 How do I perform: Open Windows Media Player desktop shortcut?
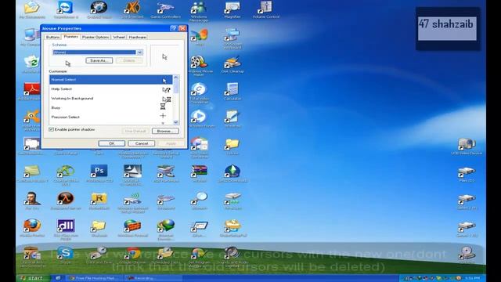[x=199, y=118]
